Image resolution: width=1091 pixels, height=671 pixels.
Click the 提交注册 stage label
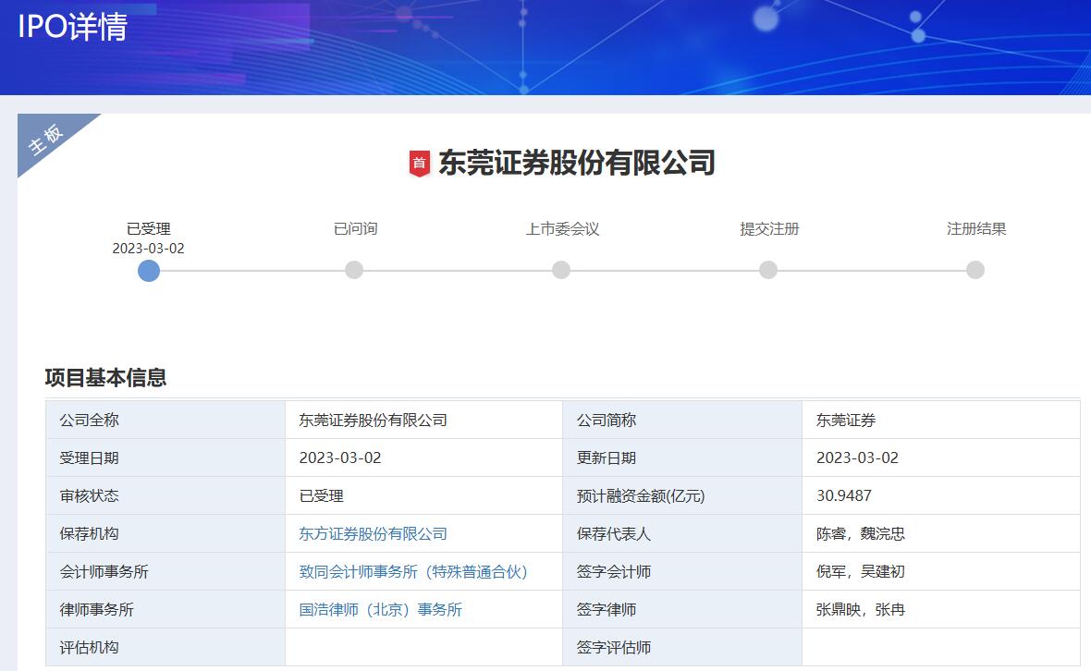pos(769,229)
